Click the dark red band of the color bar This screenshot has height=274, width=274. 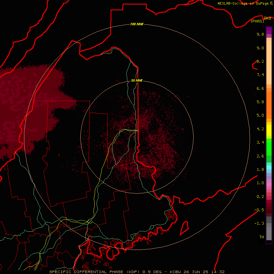pyautogui.click(x=269, y=208)
